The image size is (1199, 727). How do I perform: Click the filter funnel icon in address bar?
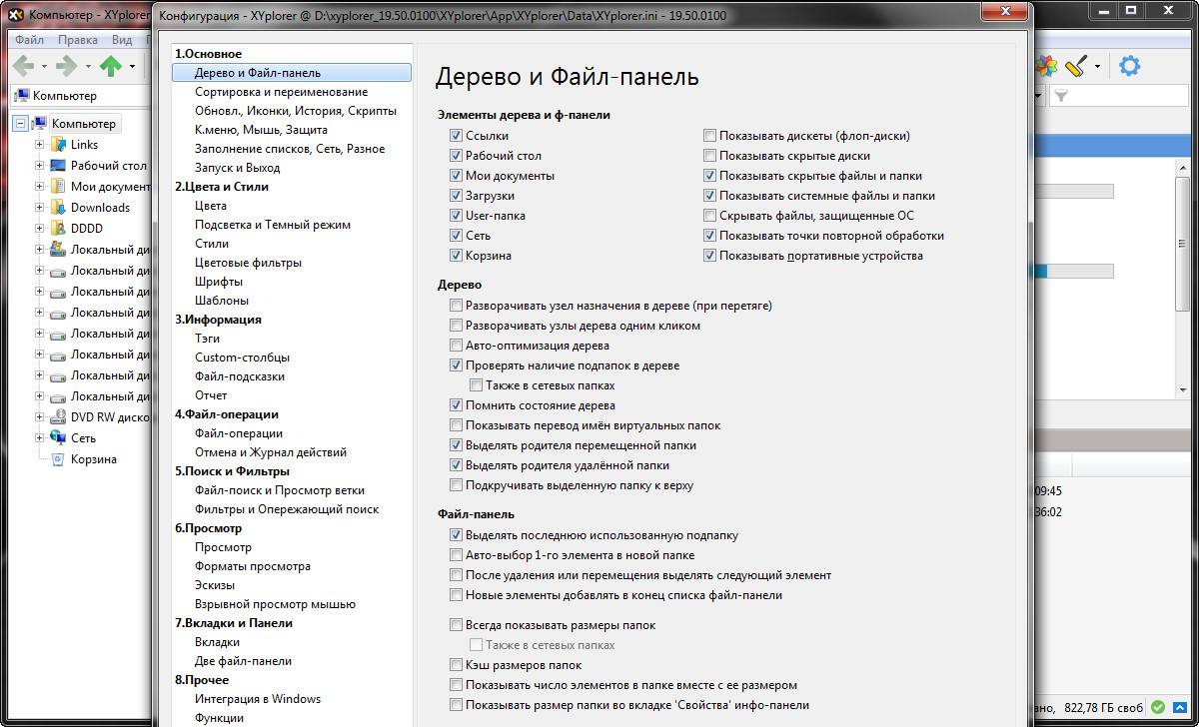[x=1061, y=96]
